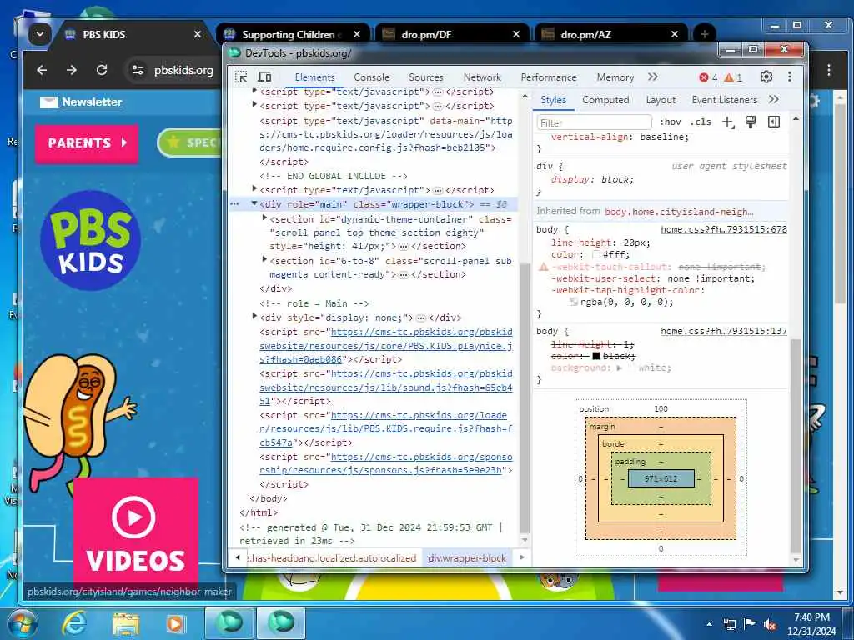Image resolution: width=854 pixels, height=640 pixels.
Task: Open the PBS.KIDS.playnice.js script link
Action: coord(385,346)
